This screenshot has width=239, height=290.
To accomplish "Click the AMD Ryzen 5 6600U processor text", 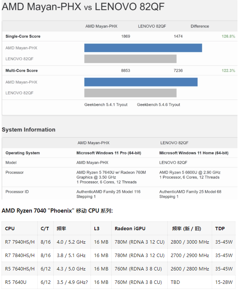I will [189, 172].
